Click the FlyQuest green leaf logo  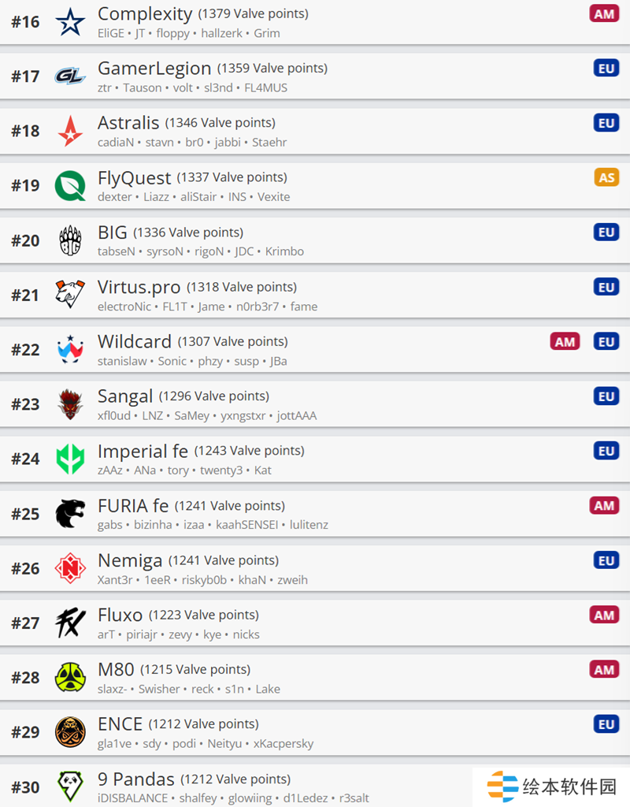70,186
